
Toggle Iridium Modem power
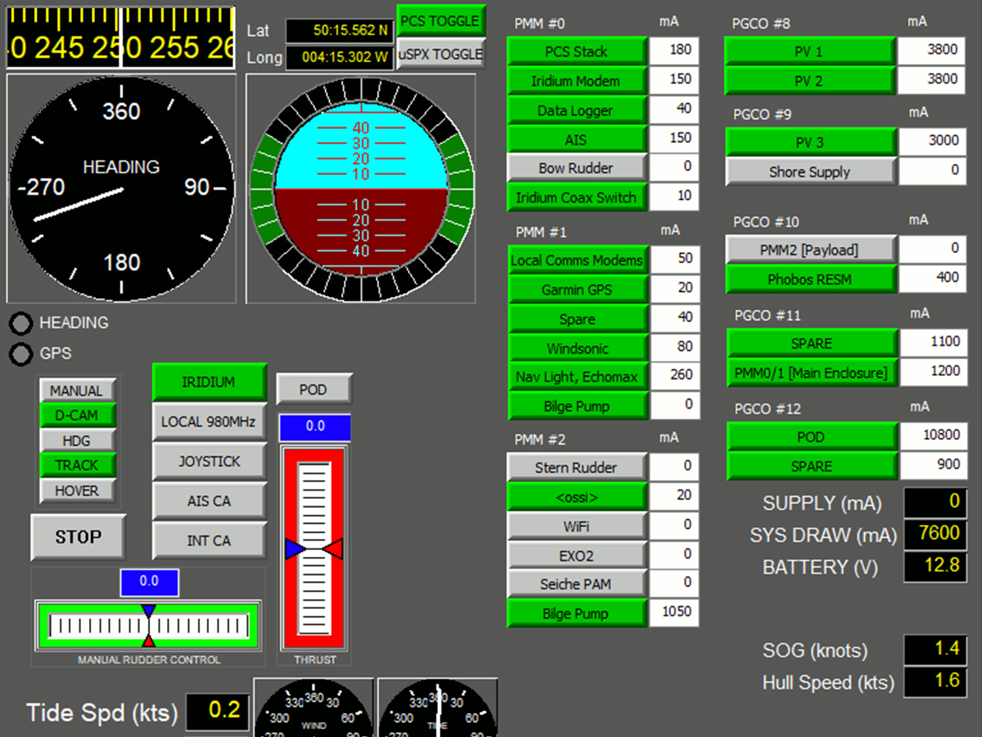click(x=577, y=81)
